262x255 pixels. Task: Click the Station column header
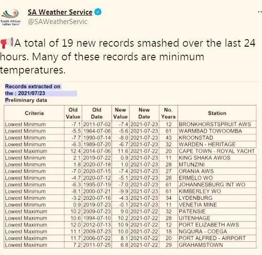(x=217, y=113)
